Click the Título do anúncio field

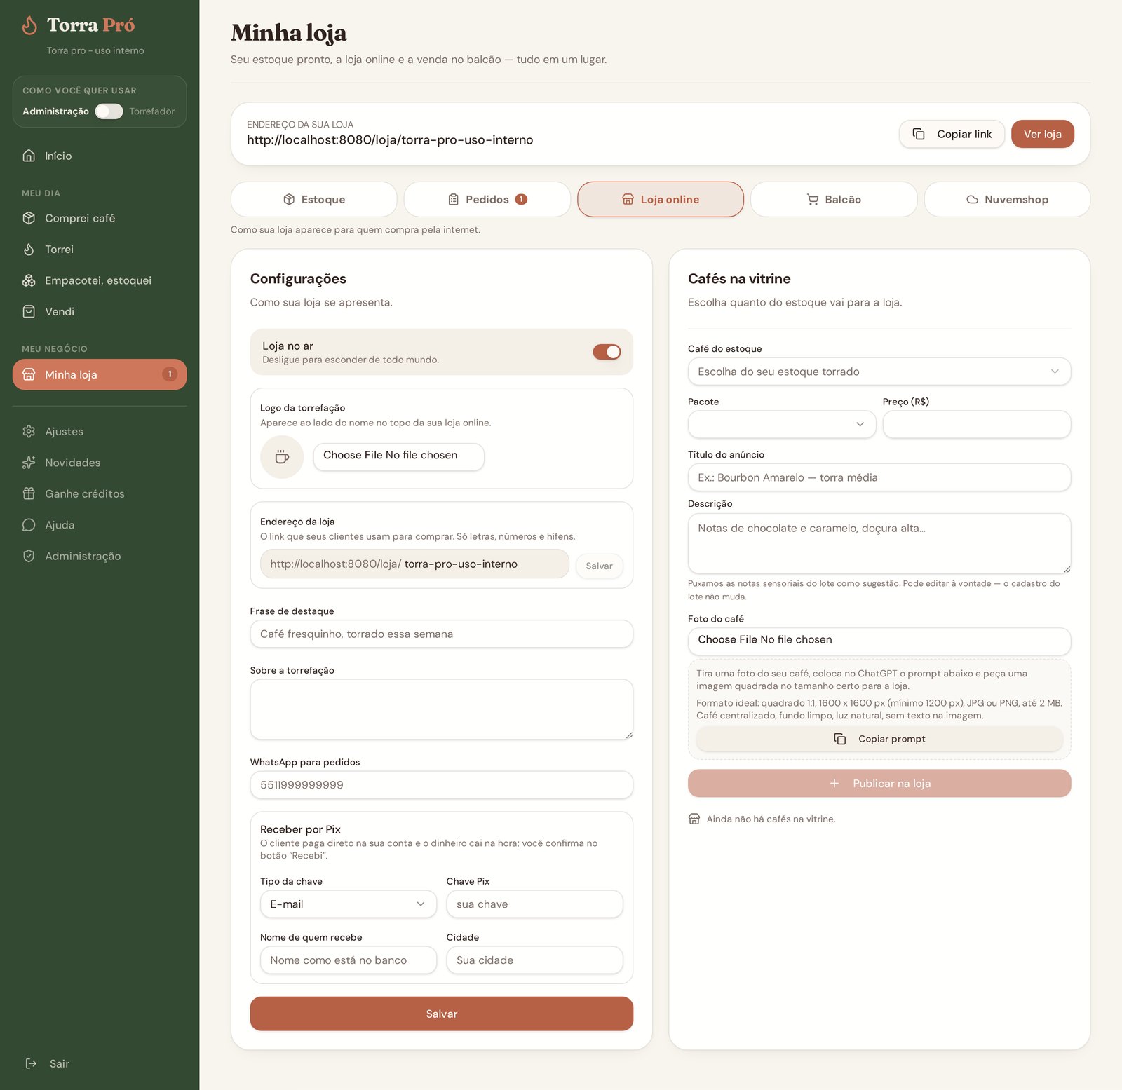pos(879,477)
